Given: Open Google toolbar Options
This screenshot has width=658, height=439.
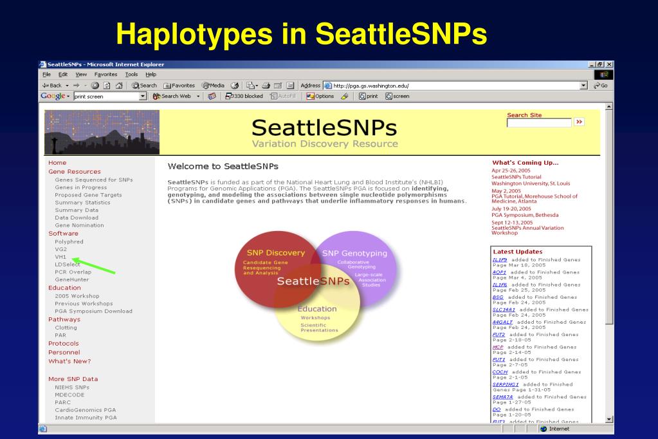Looking at the screenshot, I should [320, 96].
